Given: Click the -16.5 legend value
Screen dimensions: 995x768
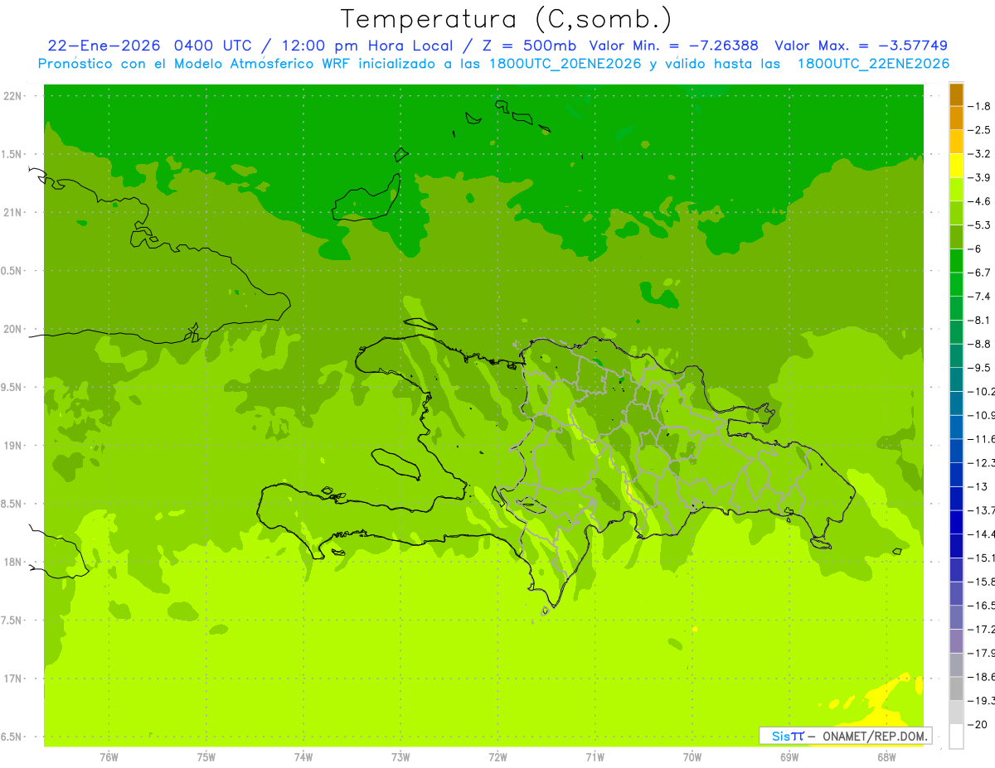Looking at the screenshot, I should [981, 606].
